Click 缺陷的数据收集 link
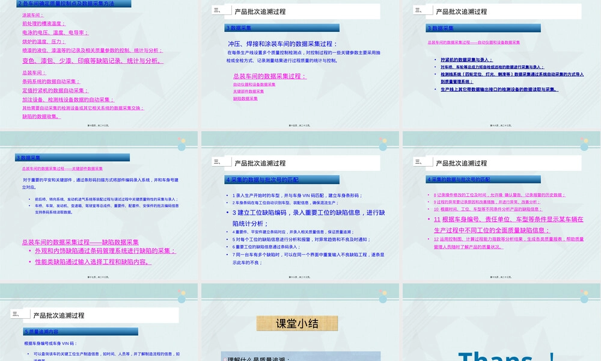The width and height of the screenshot is (601, 361). 41,116
